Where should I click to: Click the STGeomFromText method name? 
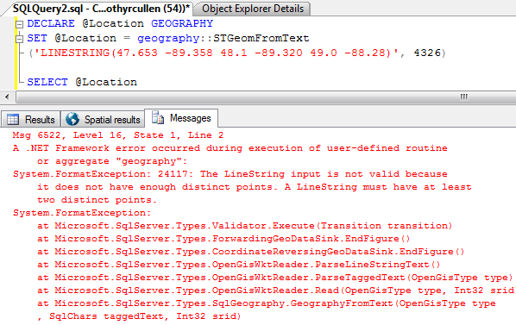click(x=261, y=39)
